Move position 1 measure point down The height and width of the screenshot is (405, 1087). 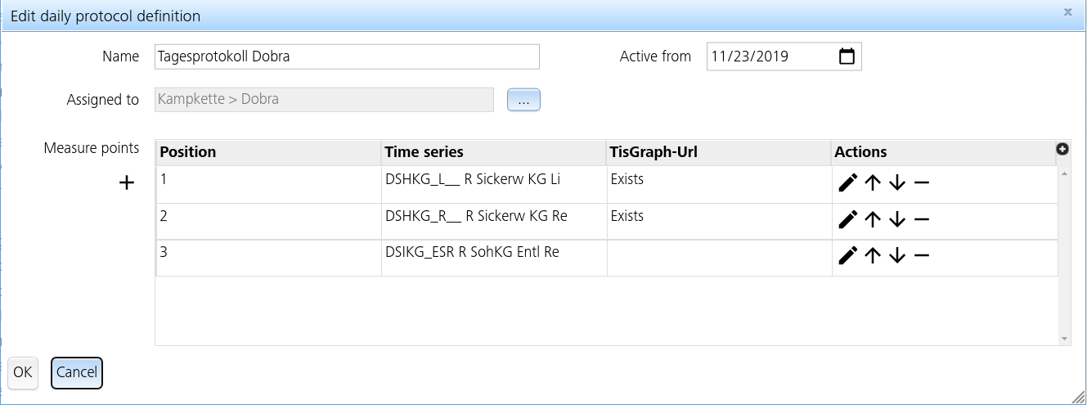tap(897, 183)
